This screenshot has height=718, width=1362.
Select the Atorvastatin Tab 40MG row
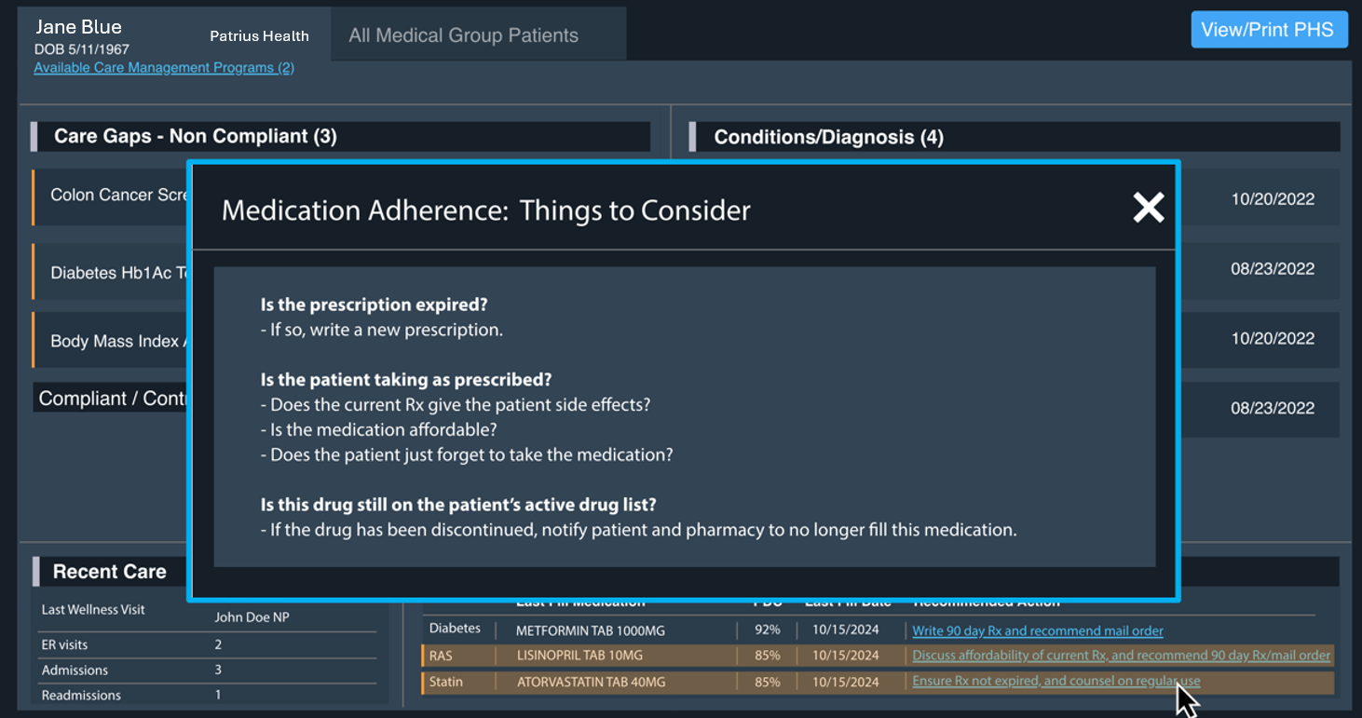pyautogui.click(x=591, y=682)
